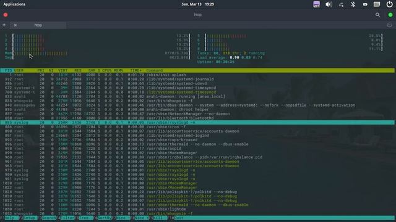Sort by the PID column header
The image size is (396, 222).
(8, 70)
